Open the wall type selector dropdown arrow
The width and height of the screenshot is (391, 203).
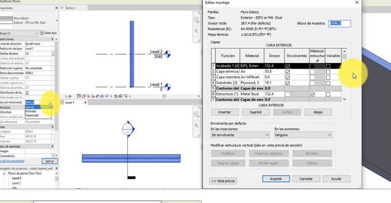point(57,20)
